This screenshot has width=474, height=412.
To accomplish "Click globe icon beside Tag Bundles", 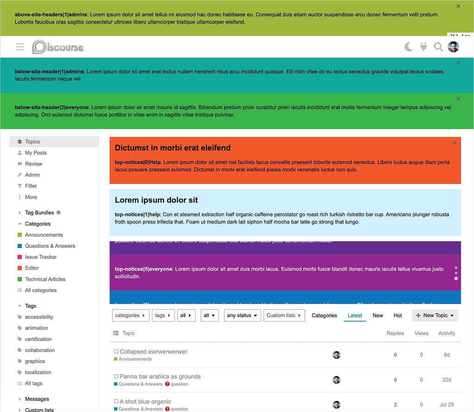I will [x=59, y=213].
